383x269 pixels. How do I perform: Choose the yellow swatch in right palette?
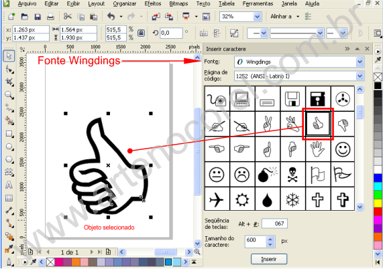378,203
